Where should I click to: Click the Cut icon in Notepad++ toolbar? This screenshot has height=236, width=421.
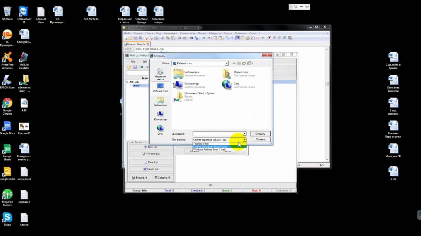(x=162, y=38)
